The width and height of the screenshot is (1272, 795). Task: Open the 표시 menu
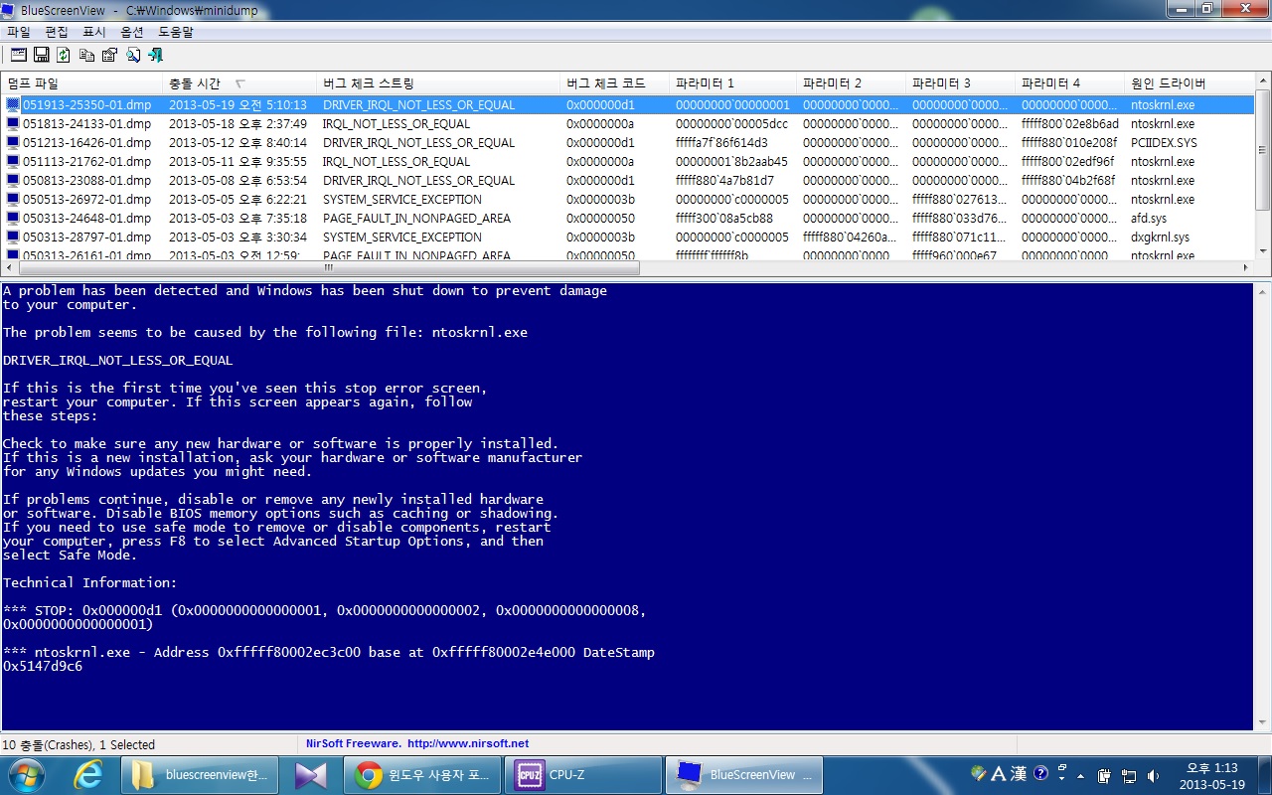click(x=94, y=32)
